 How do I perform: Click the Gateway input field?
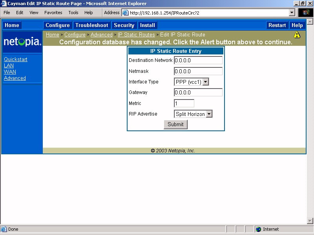point(198,92)
